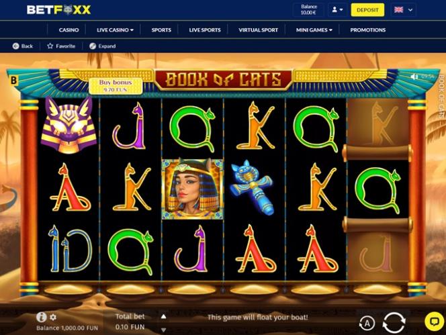Mark game as Favorite with star
This screenshot has width=446, height=335.
[x=50, y=46]
